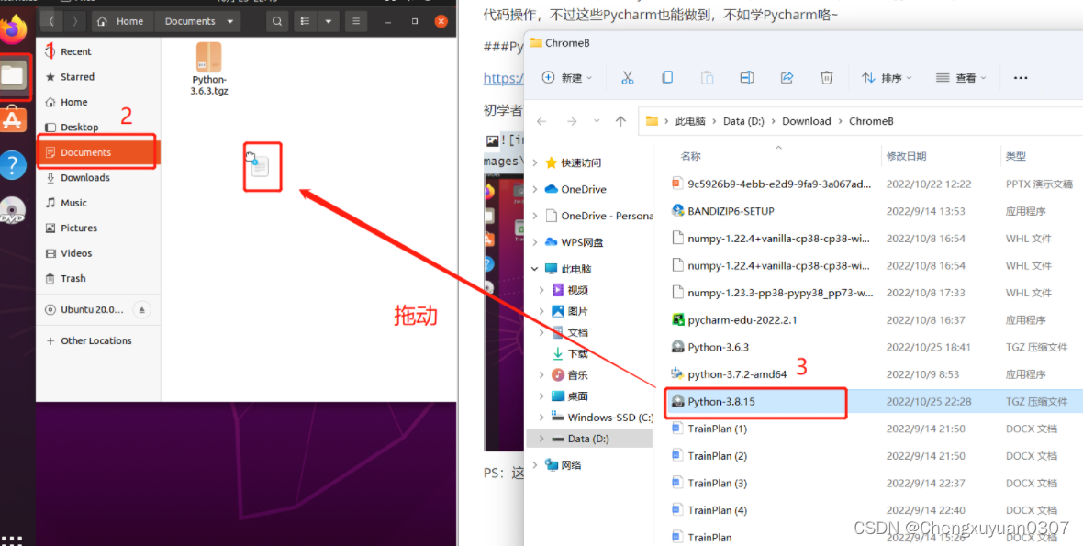Screen dimensions: 1083x546
Task: Open view options dropdown arrow in Files
Action: click(x=328, y=21)
